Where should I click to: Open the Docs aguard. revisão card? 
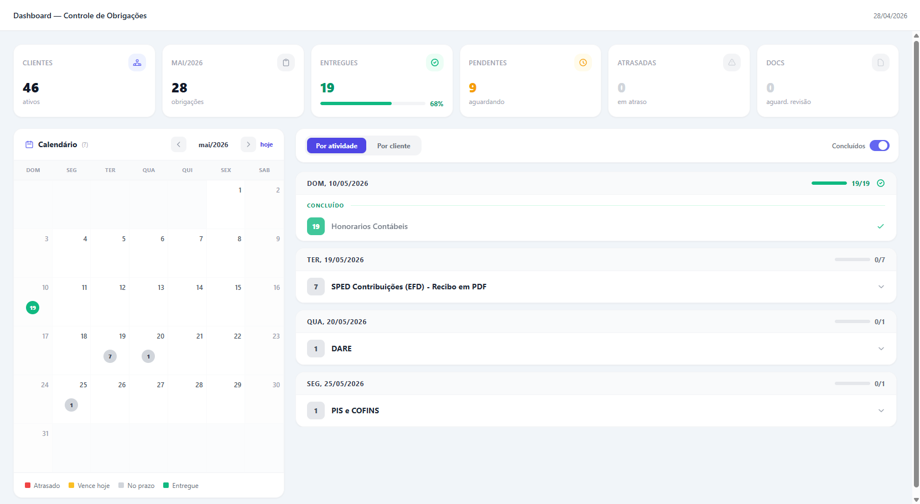[x=828, y=81]
